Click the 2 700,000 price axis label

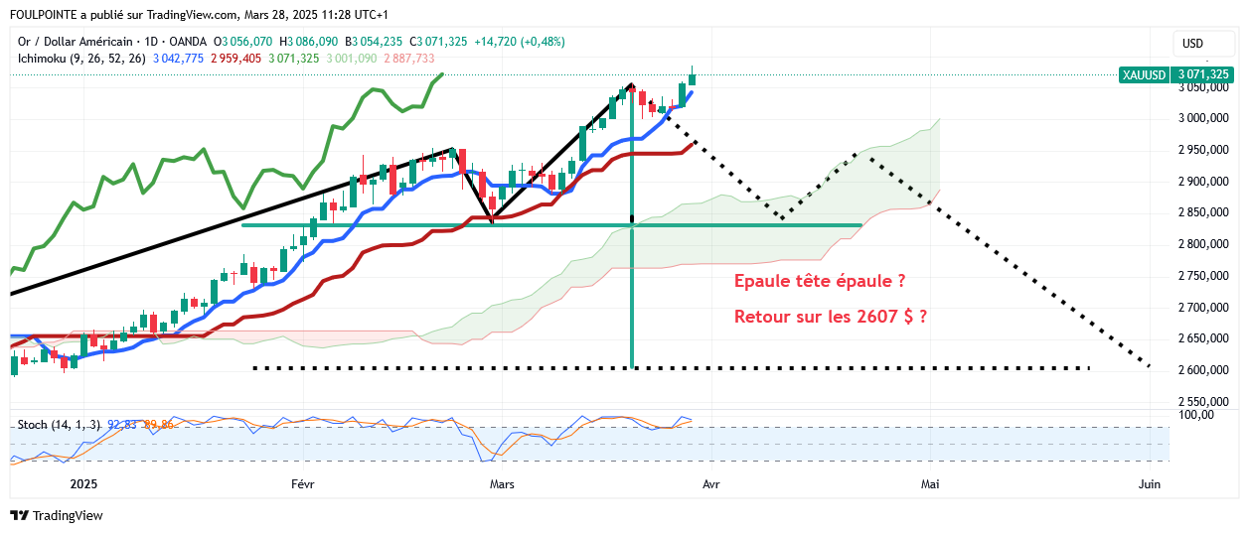pyautogui.click(x=1205, y=308)
